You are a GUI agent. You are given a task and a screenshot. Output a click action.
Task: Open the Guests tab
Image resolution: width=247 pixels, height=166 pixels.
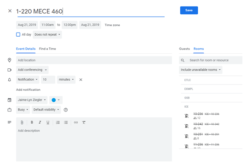184,49
